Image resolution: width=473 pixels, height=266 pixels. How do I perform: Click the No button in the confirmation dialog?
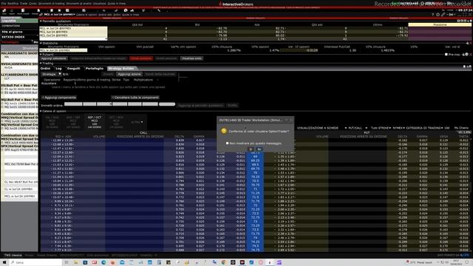point(259,149)
